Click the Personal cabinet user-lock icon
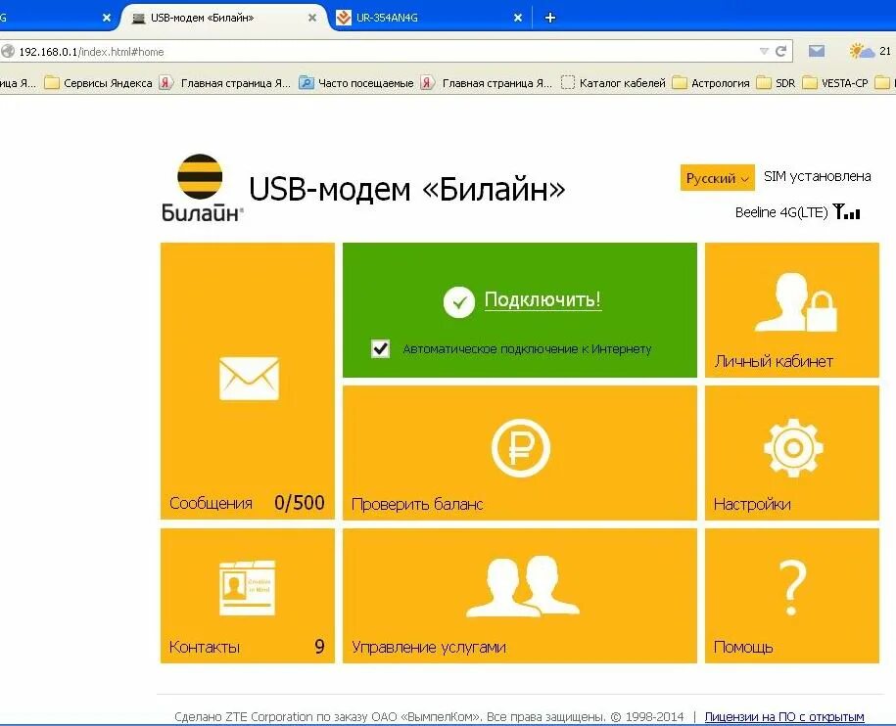Screen dimensions: 896x726 (x=795, y=302)
